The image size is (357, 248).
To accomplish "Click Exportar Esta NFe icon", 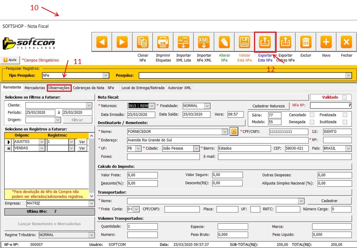I will (265, 42).
